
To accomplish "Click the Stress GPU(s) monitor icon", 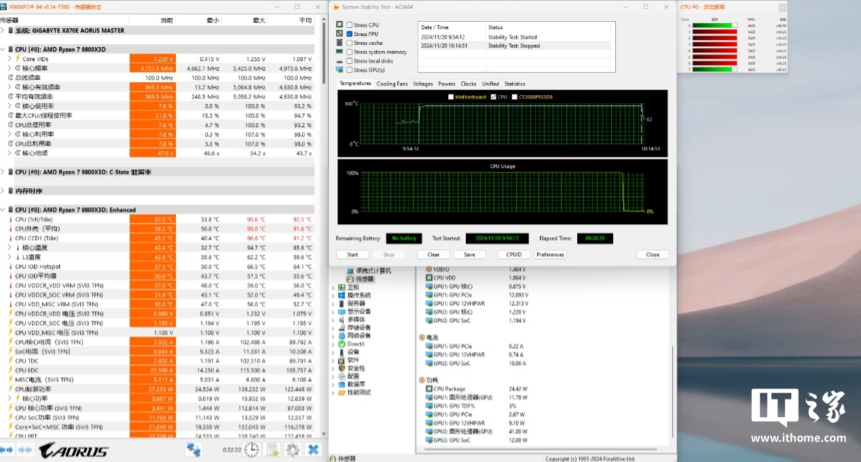I will pyautogui.click(x=340, y=69).
